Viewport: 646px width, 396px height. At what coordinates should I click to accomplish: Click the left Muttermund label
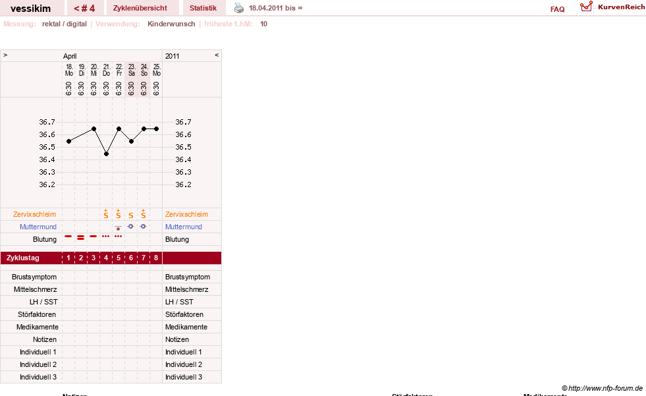tap(38, 227)
